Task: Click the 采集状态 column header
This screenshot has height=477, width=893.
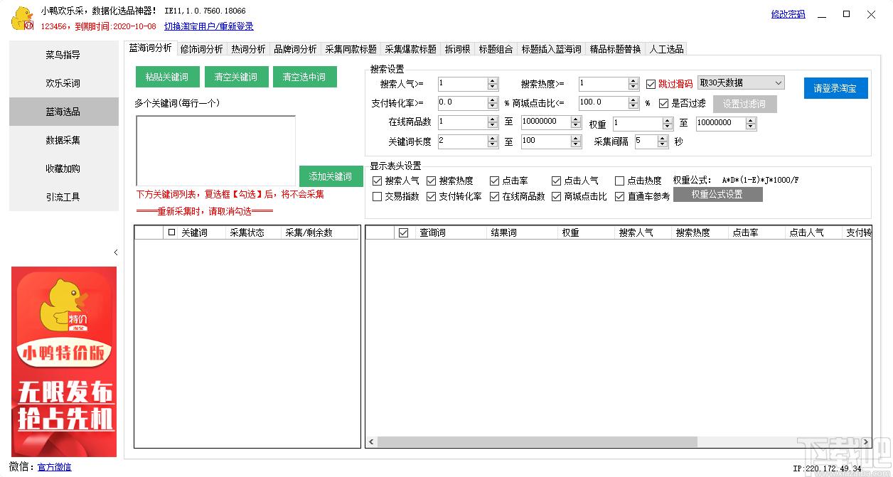Action: 254,232
